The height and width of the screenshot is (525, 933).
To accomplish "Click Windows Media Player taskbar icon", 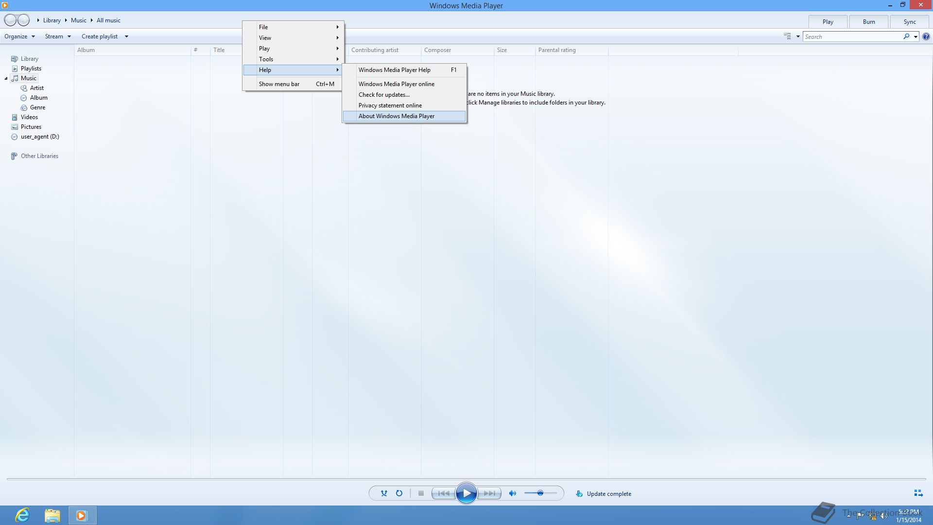I will (x=82, y=515).
